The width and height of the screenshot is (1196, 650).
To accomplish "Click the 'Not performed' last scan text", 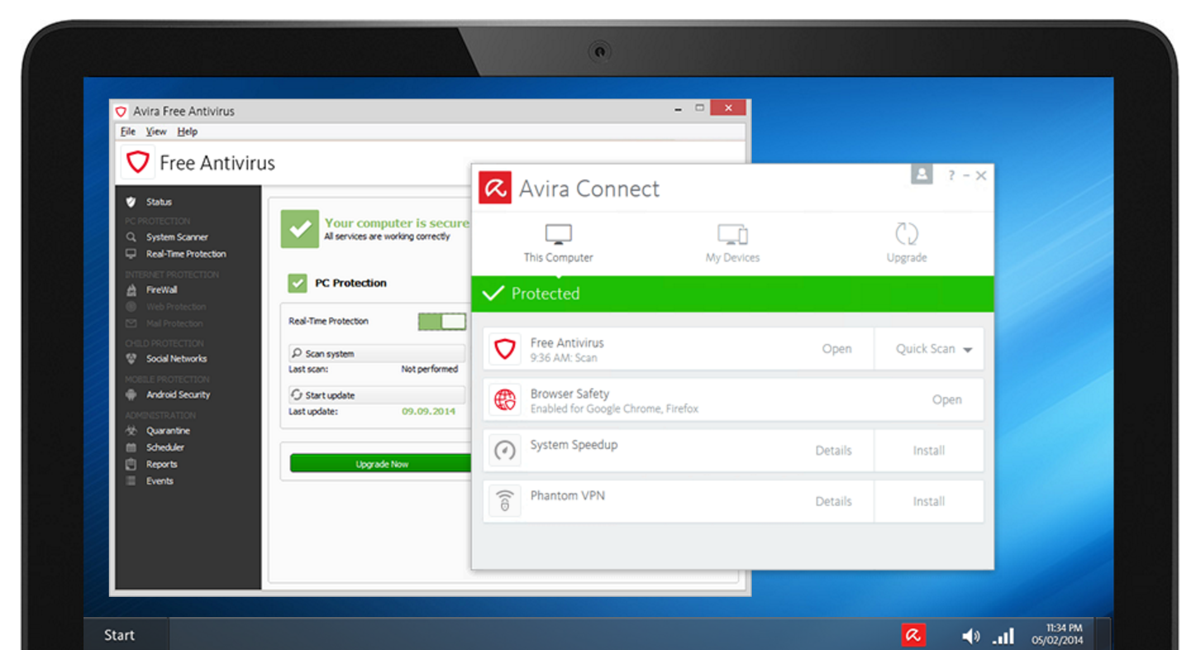I will tap(429, 369).
